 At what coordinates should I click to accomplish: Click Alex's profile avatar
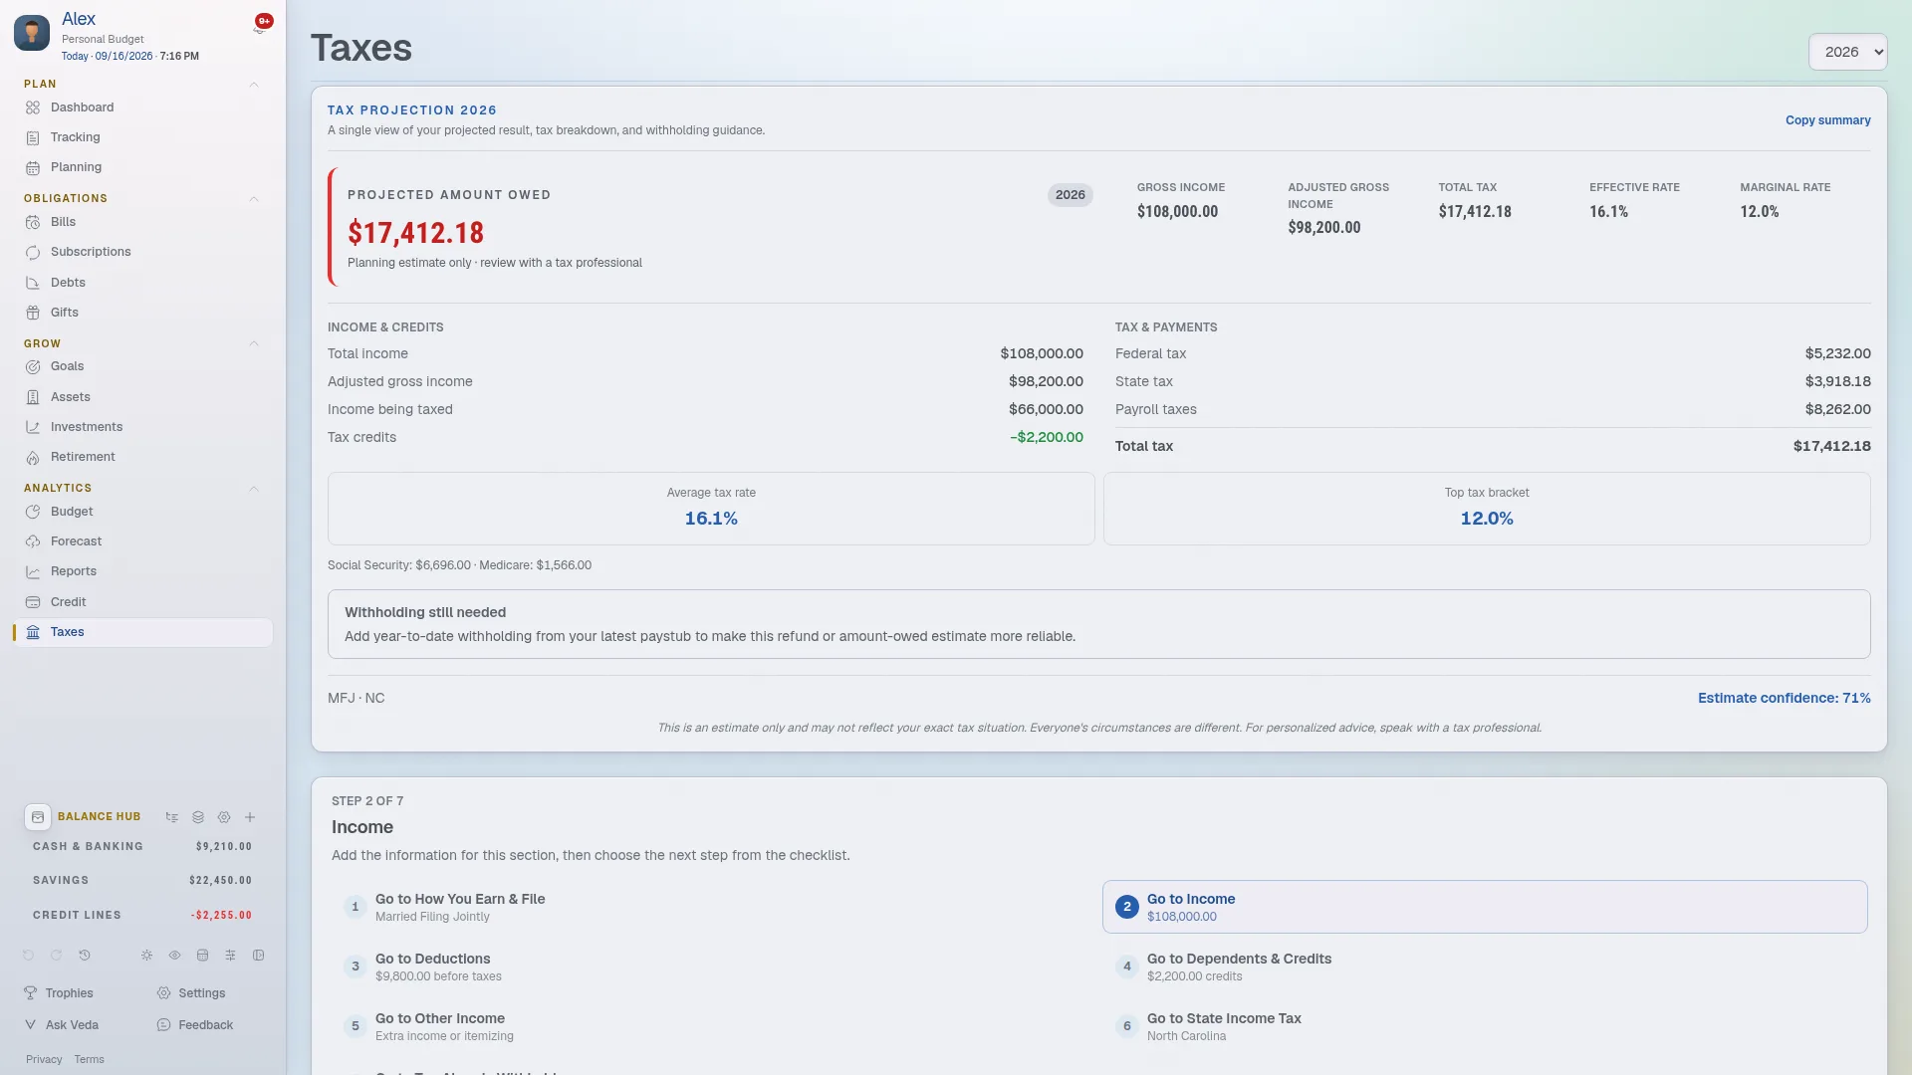coord(32,33)
